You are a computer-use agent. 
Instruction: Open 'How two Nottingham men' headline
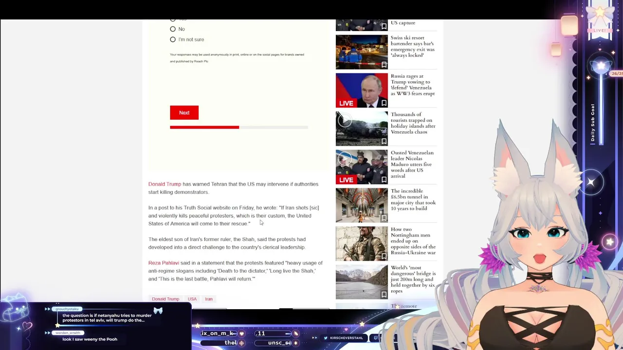point(413,241)
